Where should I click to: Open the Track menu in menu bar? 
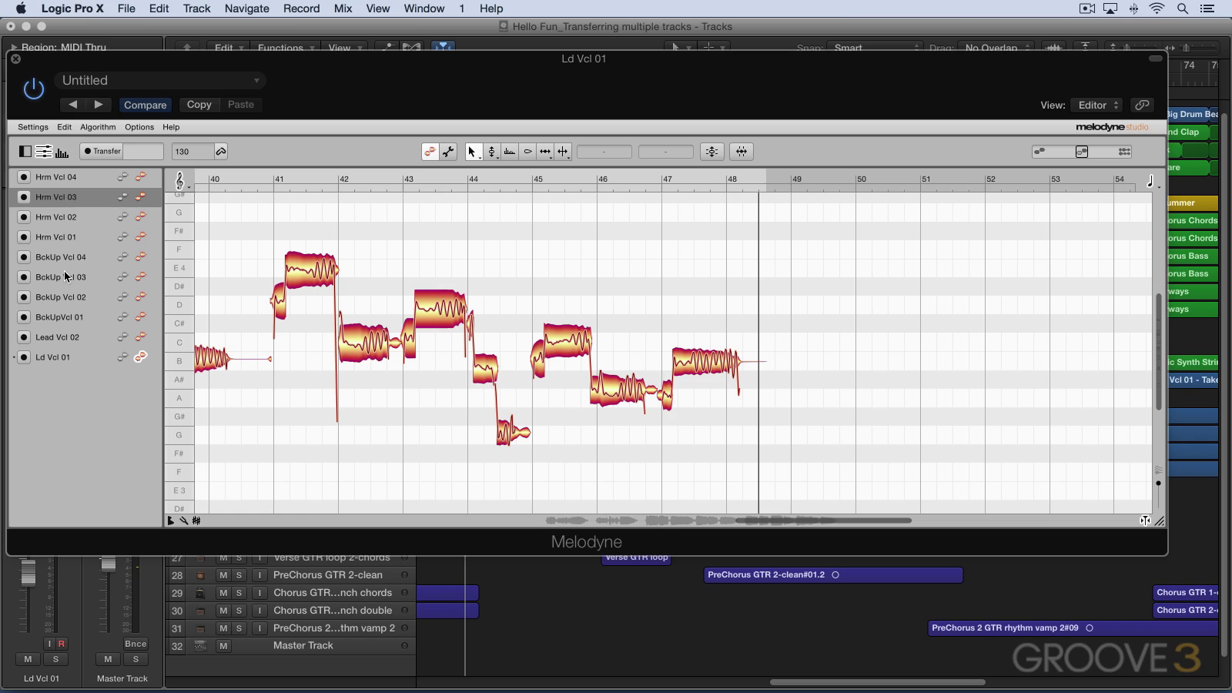pyautogui.click(x=196, y=8)
